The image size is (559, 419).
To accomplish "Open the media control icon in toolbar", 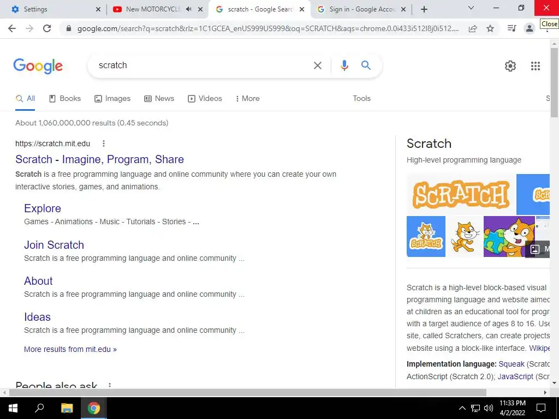I will (x=512, y=28).
